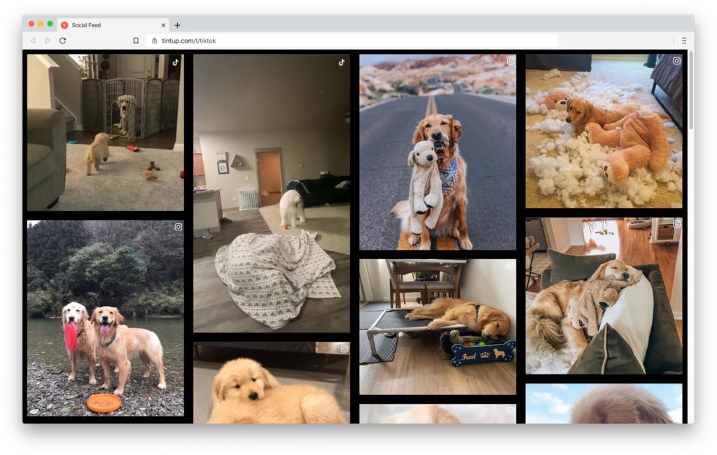Open the sleeping fluffy puppy photo
Image resolution: width=717 pixels, height=455 pixels.
pyautogui.click(x=272, y=383)
